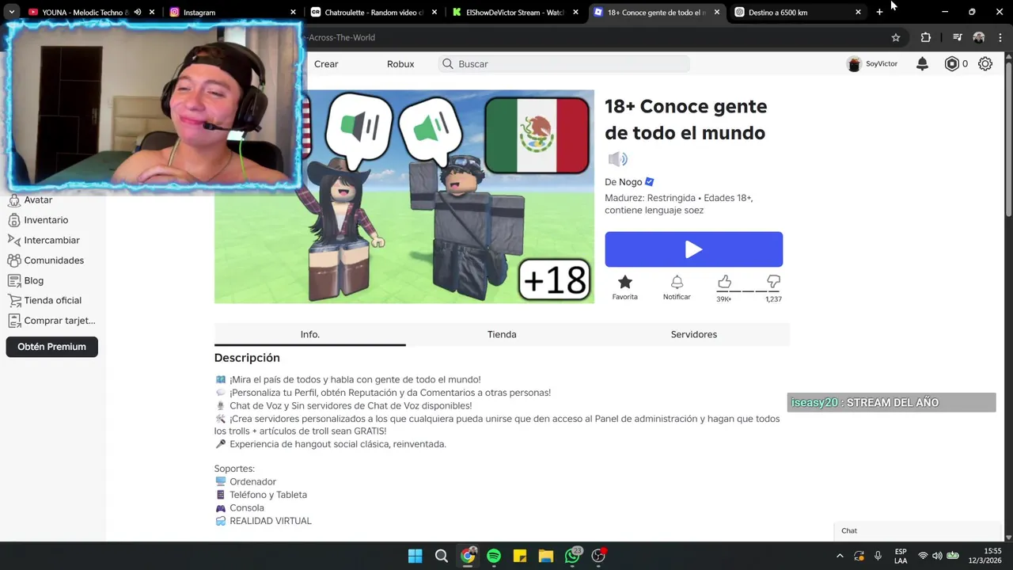The image size is (1013, 570).
Task: Open File Explorer from the taskbar
Action: point(546,556)
